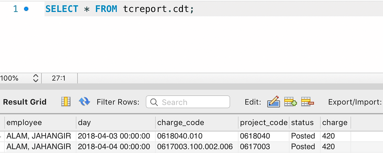Viewport: 383px width, 153px height.
Task: Open the 100% zoom stepper
Action: (x=36, y=78)
